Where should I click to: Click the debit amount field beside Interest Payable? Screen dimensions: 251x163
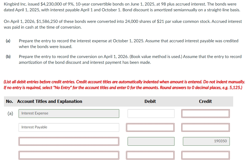click(150, 127)
